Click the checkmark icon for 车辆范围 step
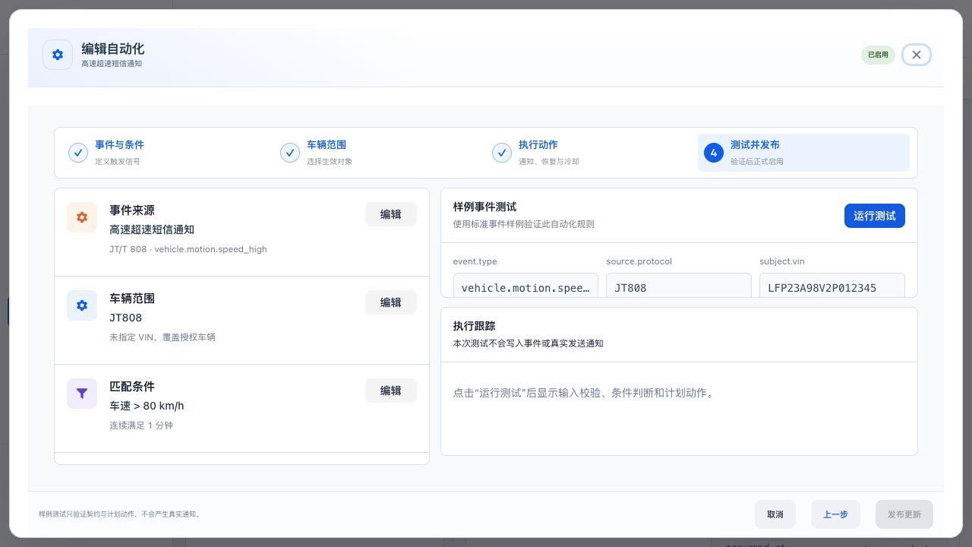 click(x=290, y=153)
